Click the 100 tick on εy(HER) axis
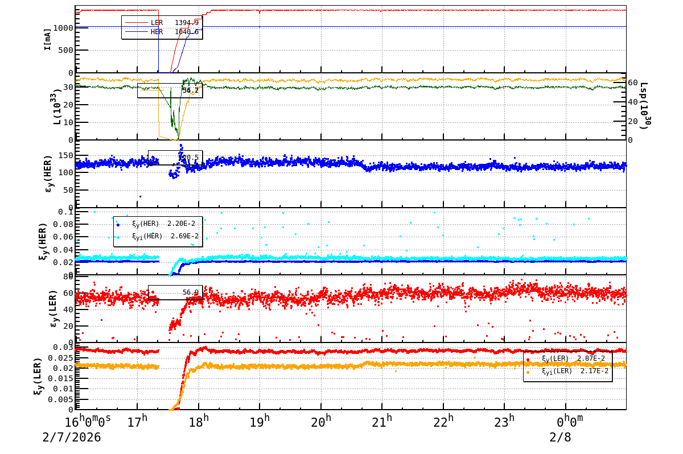 tap(66, 172)
